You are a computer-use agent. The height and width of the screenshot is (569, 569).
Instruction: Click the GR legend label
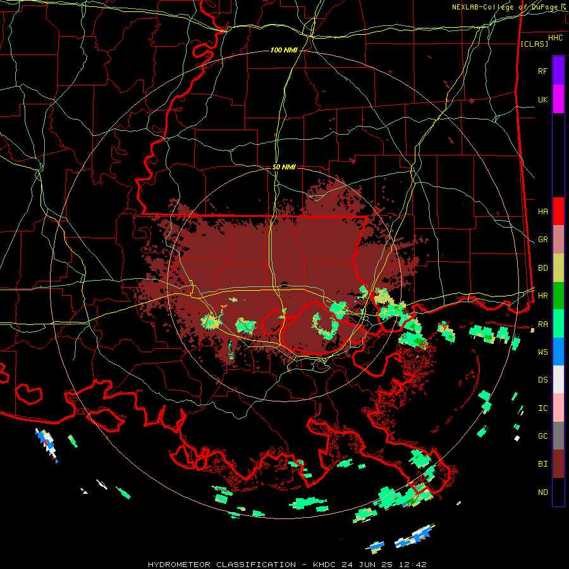click(542, 240)
